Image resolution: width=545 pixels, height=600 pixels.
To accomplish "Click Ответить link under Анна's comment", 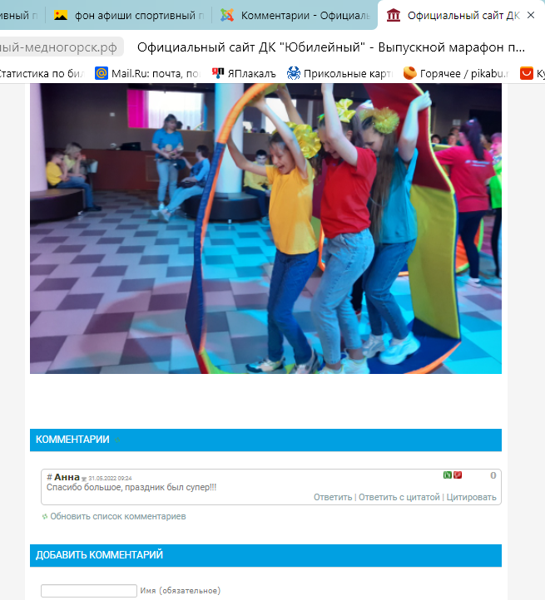I will click(x=333, y=497).
